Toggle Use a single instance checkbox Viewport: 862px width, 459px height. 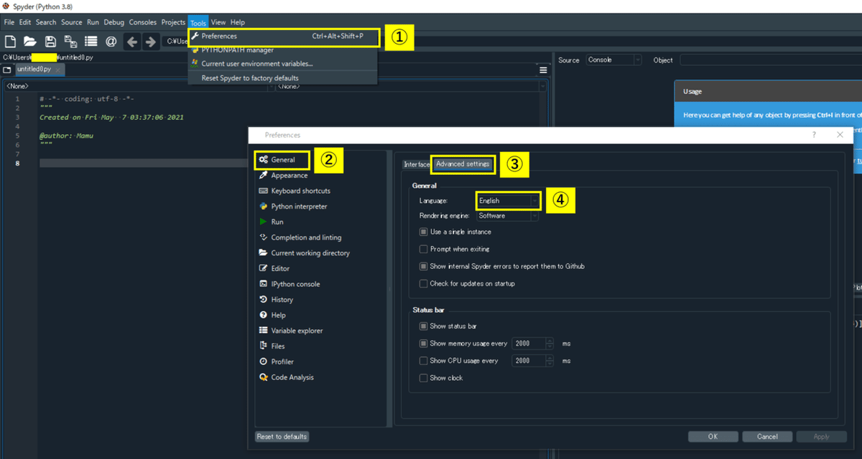(x=423, y=232)
